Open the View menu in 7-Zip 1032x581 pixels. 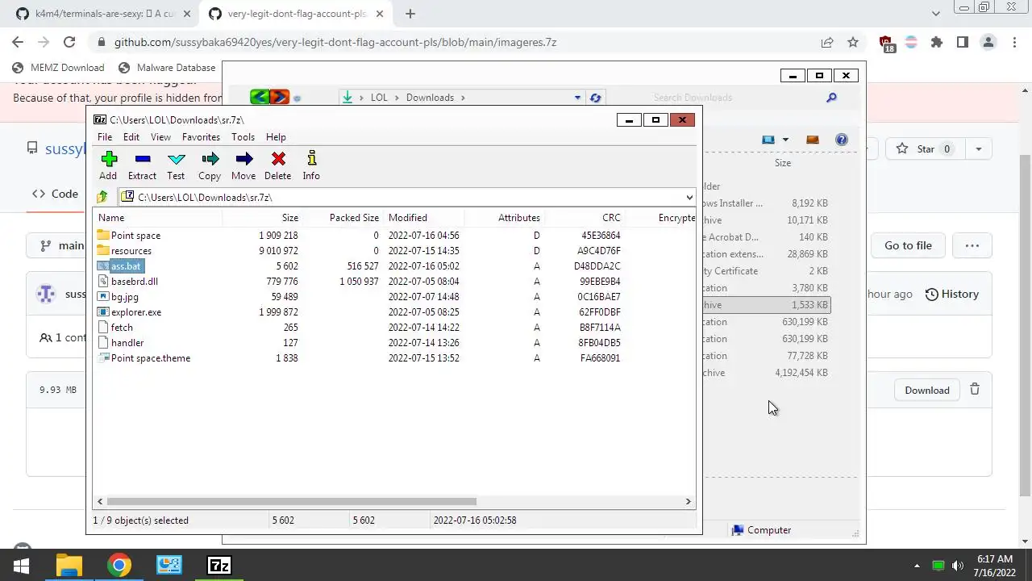160,137
